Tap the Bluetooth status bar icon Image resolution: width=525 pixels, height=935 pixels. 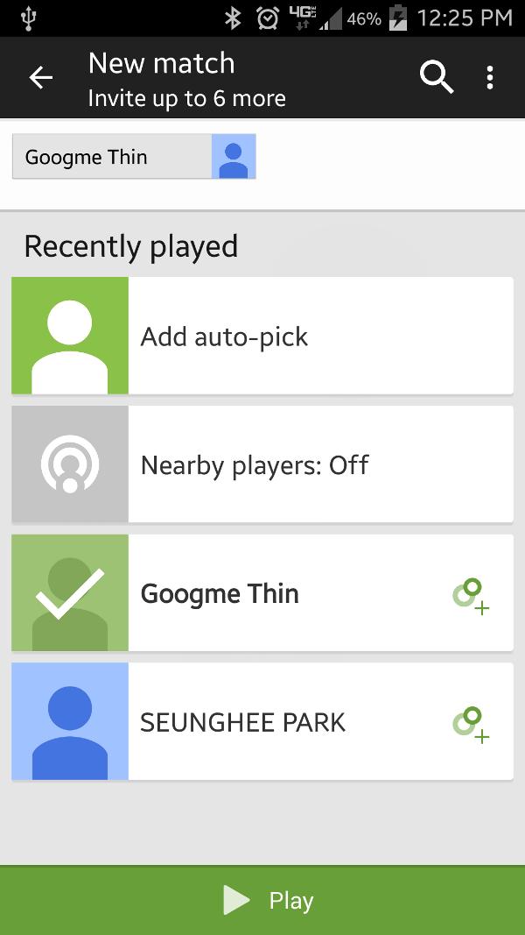point(233,18)
